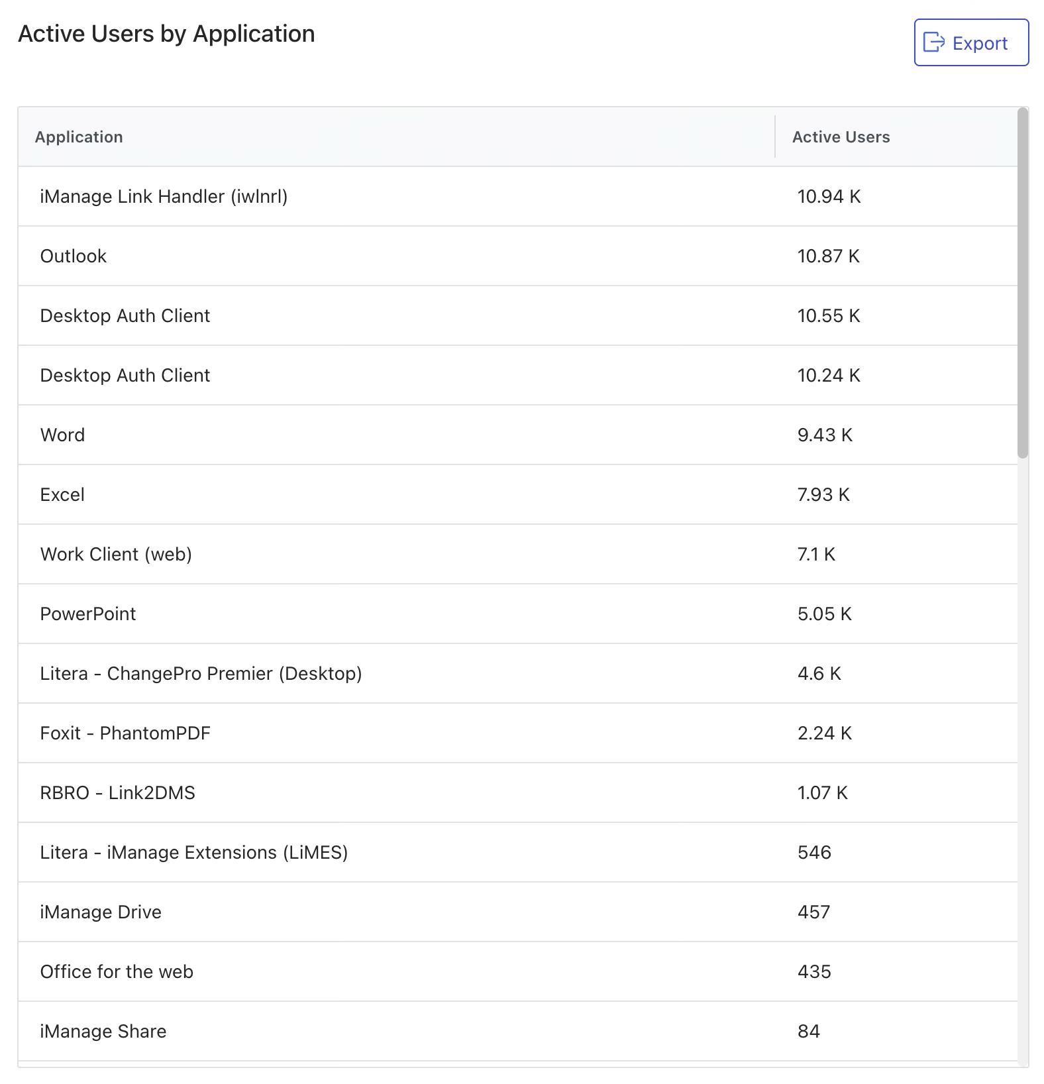Click the Foxit - PhantomPDF name
1044x1084 pixels.
[x=125, y=733]
